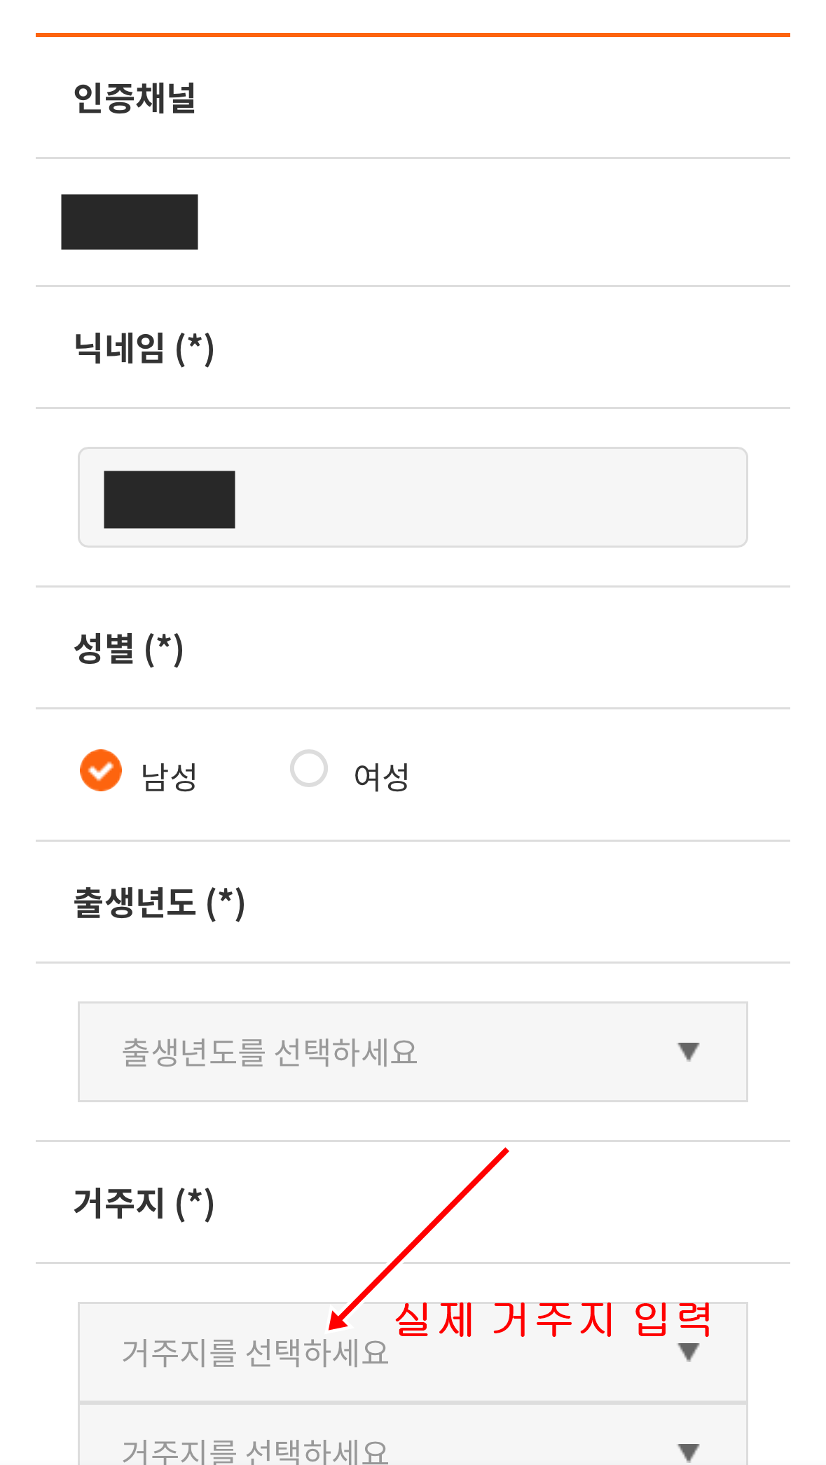The image size is (826, 1465).
Task: Click the first residence dropdown arrow
Action: (688, 1352)
